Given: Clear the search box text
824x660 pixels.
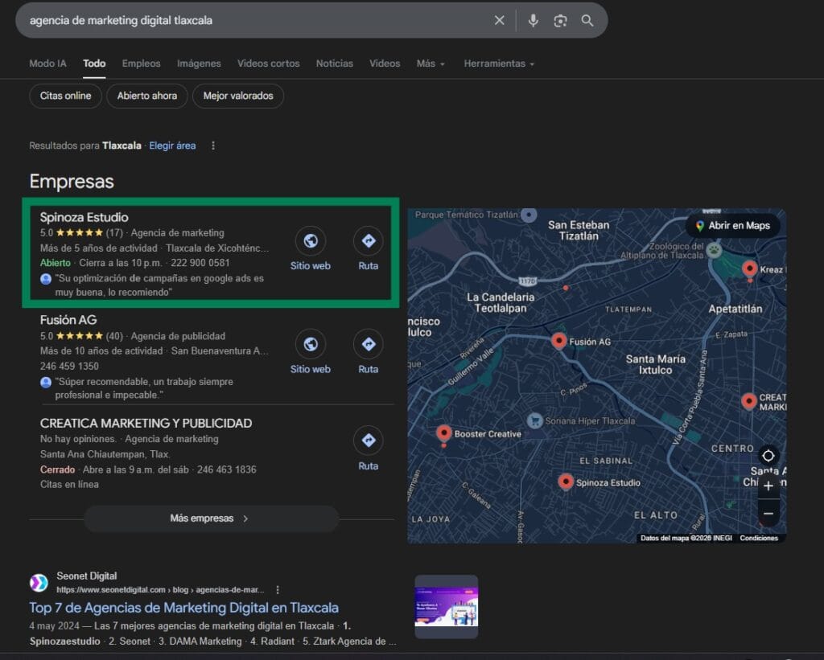Looking at the screenshot, I should click(x=499, y=21).
